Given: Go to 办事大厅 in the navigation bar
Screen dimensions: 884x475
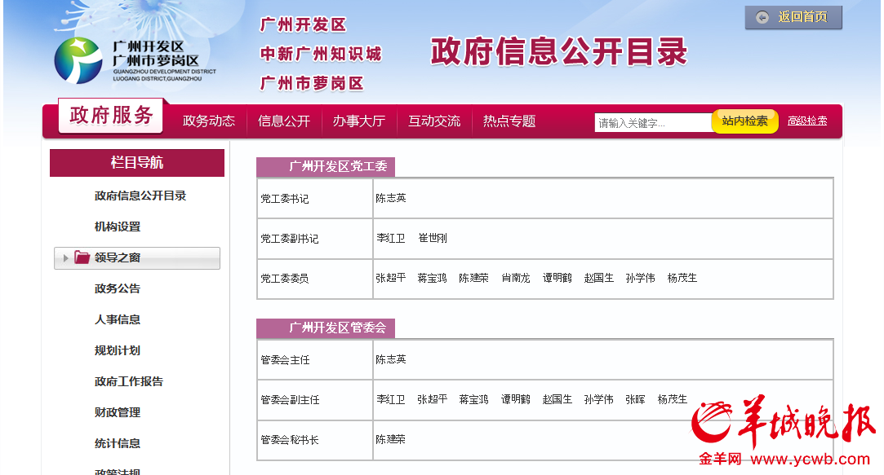Looking at the screenshot, I should (x=358, y=121).
